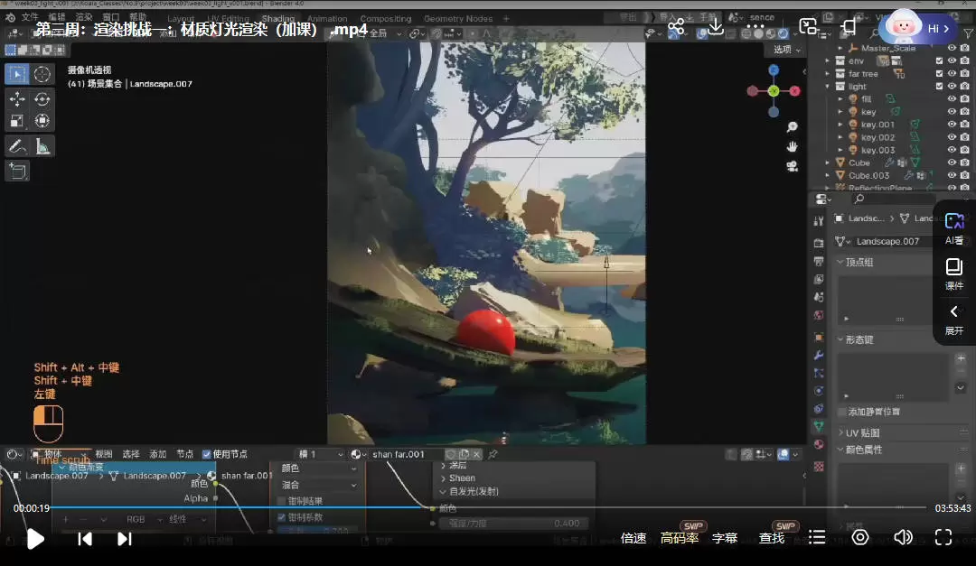Viewport: 976px width, 566px height.
Task: Select the Measure tool
Action: point(42,146)
